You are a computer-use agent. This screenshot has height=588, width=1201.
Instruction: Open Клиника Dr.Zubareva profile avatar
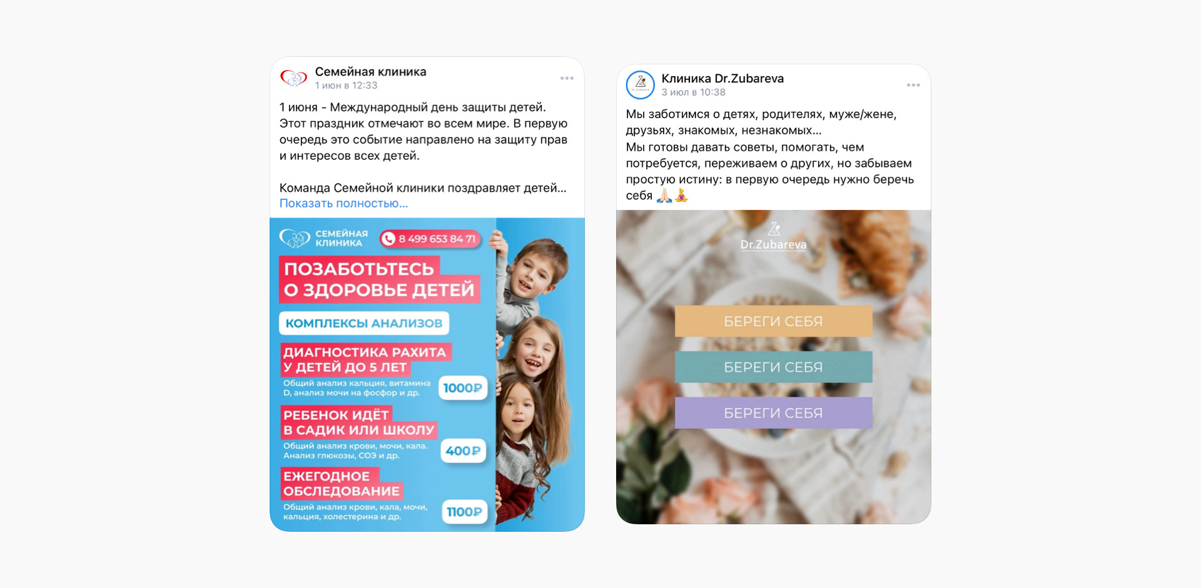[x=640, y=84]
